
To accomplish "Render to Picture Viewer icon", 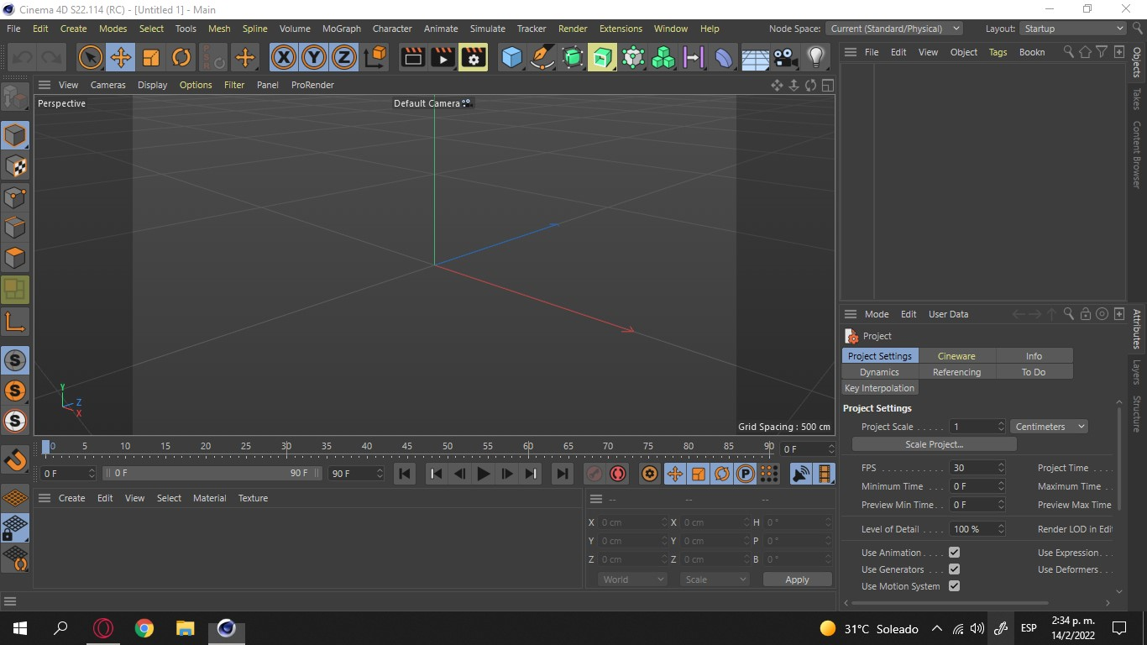I will click(443, 57).
